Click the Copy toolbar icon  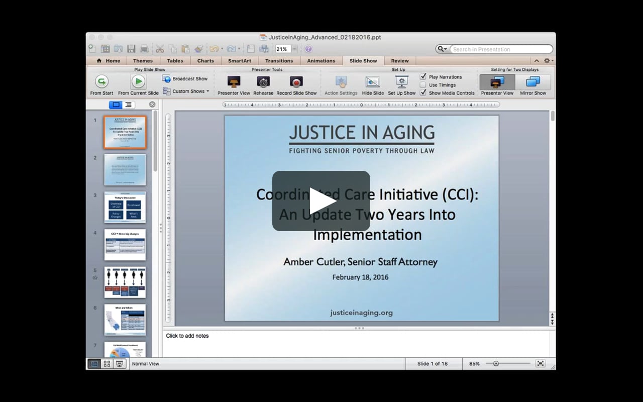click(173, 49)
